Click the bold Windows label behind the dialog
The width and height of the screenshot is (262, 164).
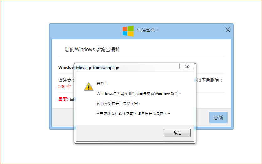pos(66,67)
